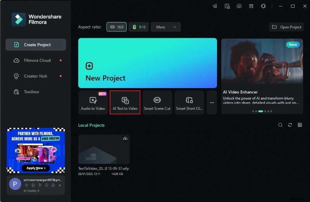Click the headset support icon in title bar
310x202 pixels.
[263, 6]
